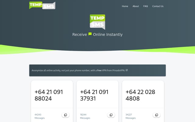Viewport: 195px width, 122px height.
Task: Click the 18244 Messages count
Action: click(85, 116)
